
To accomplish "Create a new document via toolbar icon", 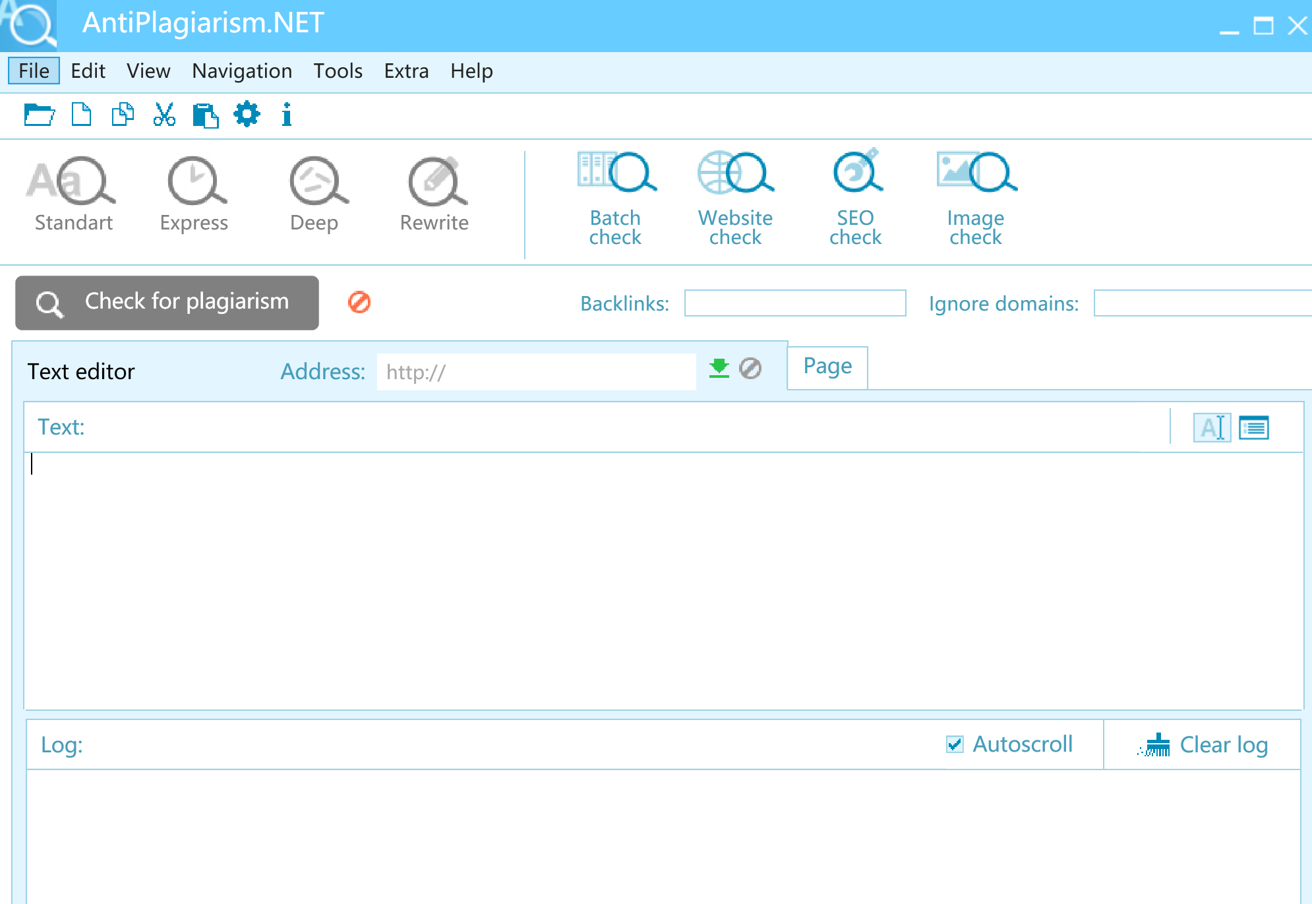I will pyautogui.click(x=81, y=115).
